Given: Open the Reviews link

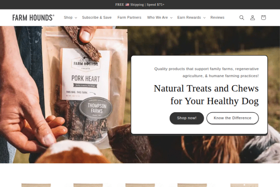Looking at the screenshot, I should (x=217, y=18).
